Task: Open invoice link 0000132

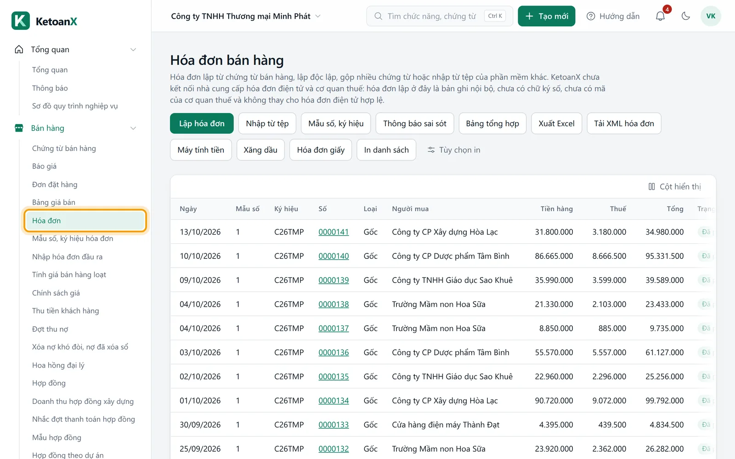Action: [334, 449]
